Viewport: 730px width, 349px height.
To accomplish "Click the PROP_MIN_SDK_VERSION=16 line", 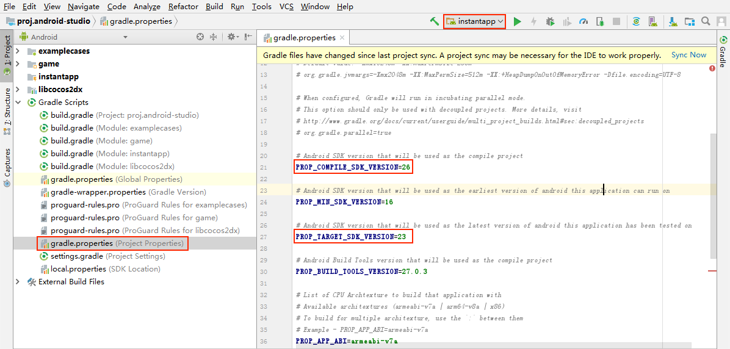I will tap(344, 202).
